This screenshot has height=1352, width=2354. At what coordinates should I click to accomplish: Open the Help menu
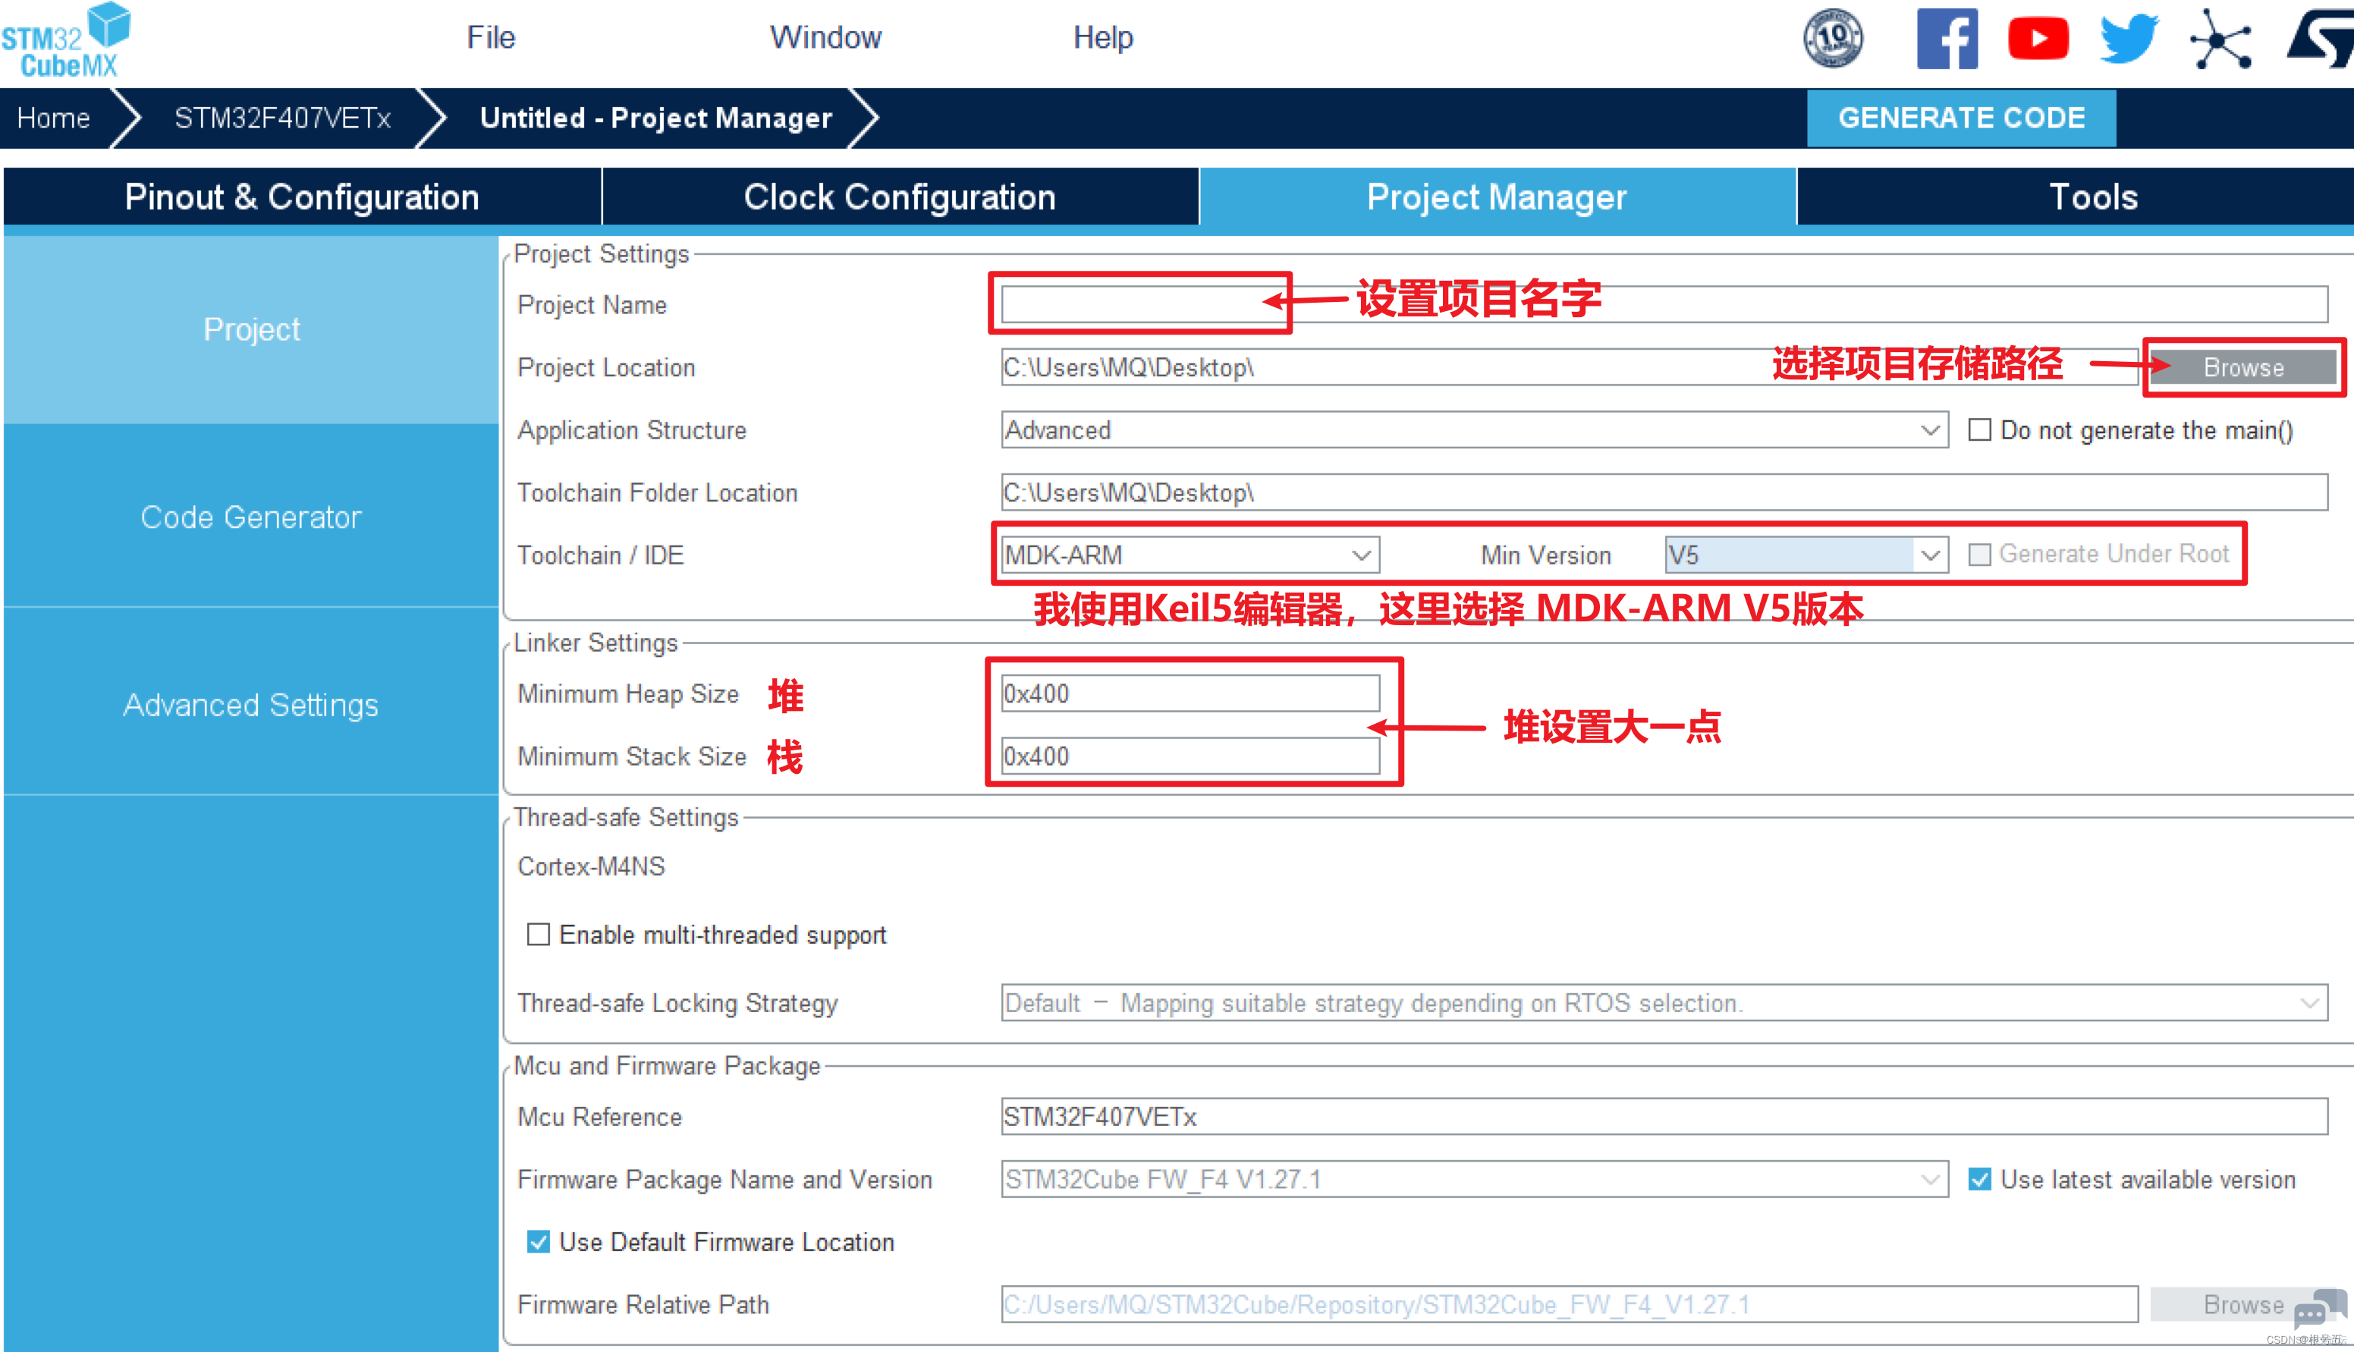pos(1103,37)
